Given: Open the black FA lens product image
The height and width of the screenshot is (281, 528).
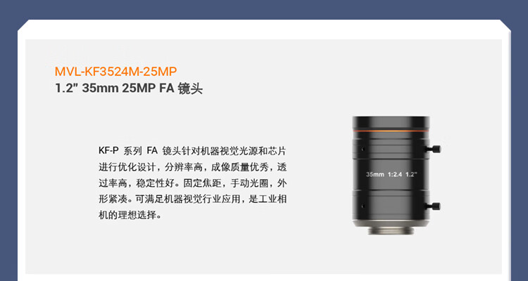Looking at the screenshot, I should tap(396, 175).
